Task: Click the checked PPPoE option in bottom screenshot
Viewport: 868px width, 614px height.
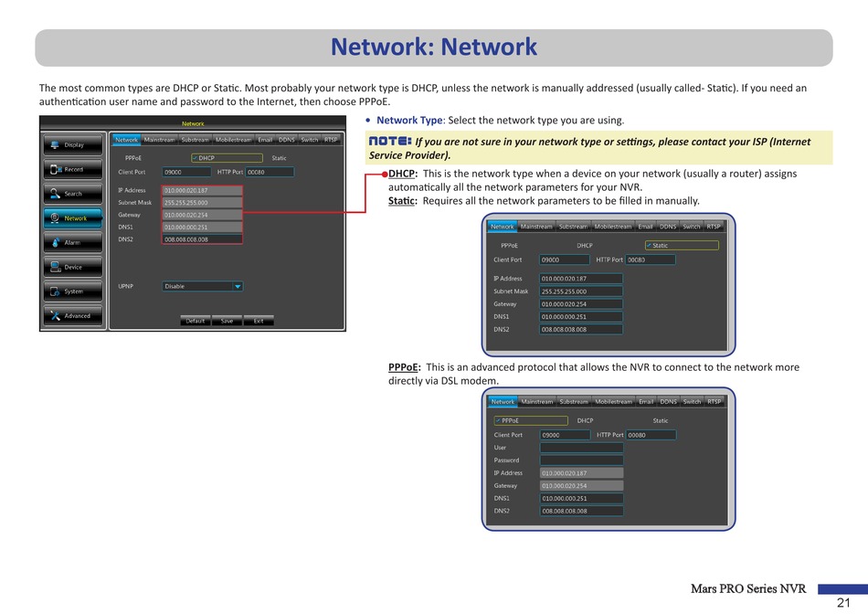Action: [531, 421]
